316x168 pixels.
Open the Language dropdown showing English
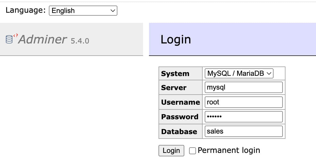click(x=83, y=11)
